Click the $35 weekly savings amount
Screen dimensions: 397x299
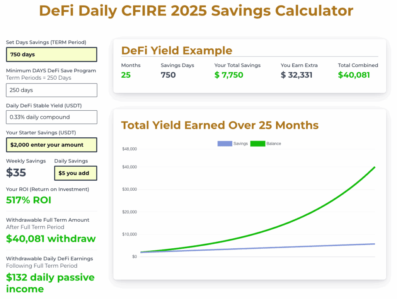16,173
